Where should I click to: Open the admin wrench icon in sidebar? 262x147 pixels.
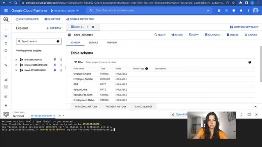pyautogui.click(x=6, y=65)
